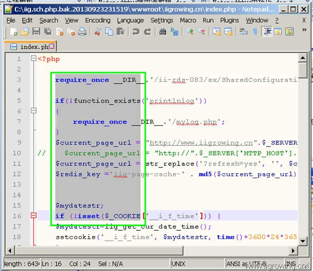Click the 'Ln : 16' status bar entry
The image size is (313, 271).
point(51,264)
